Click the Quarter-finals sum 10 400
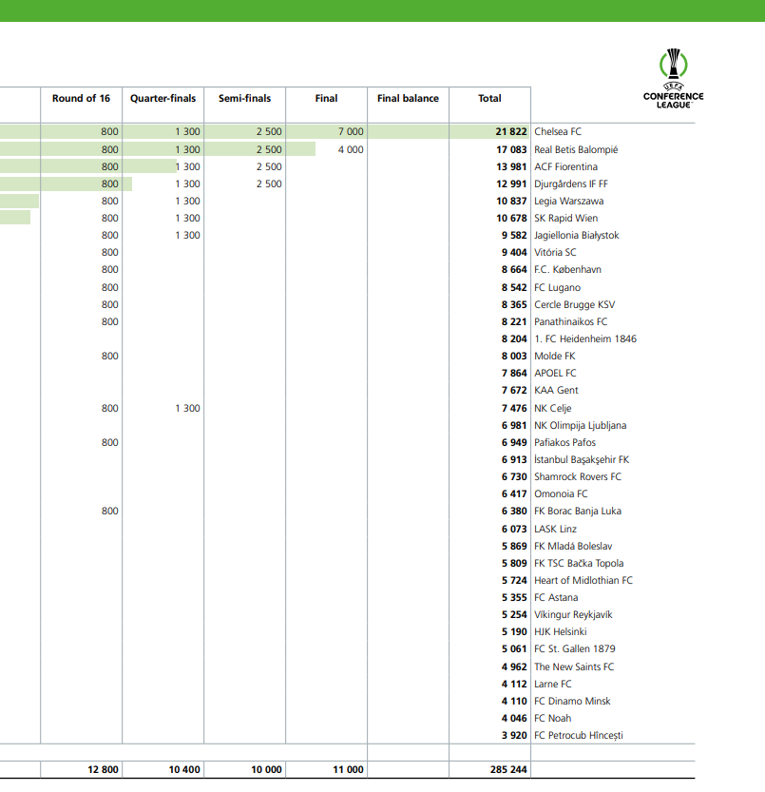This screenshot has height=792, width=765. (184, 770)
